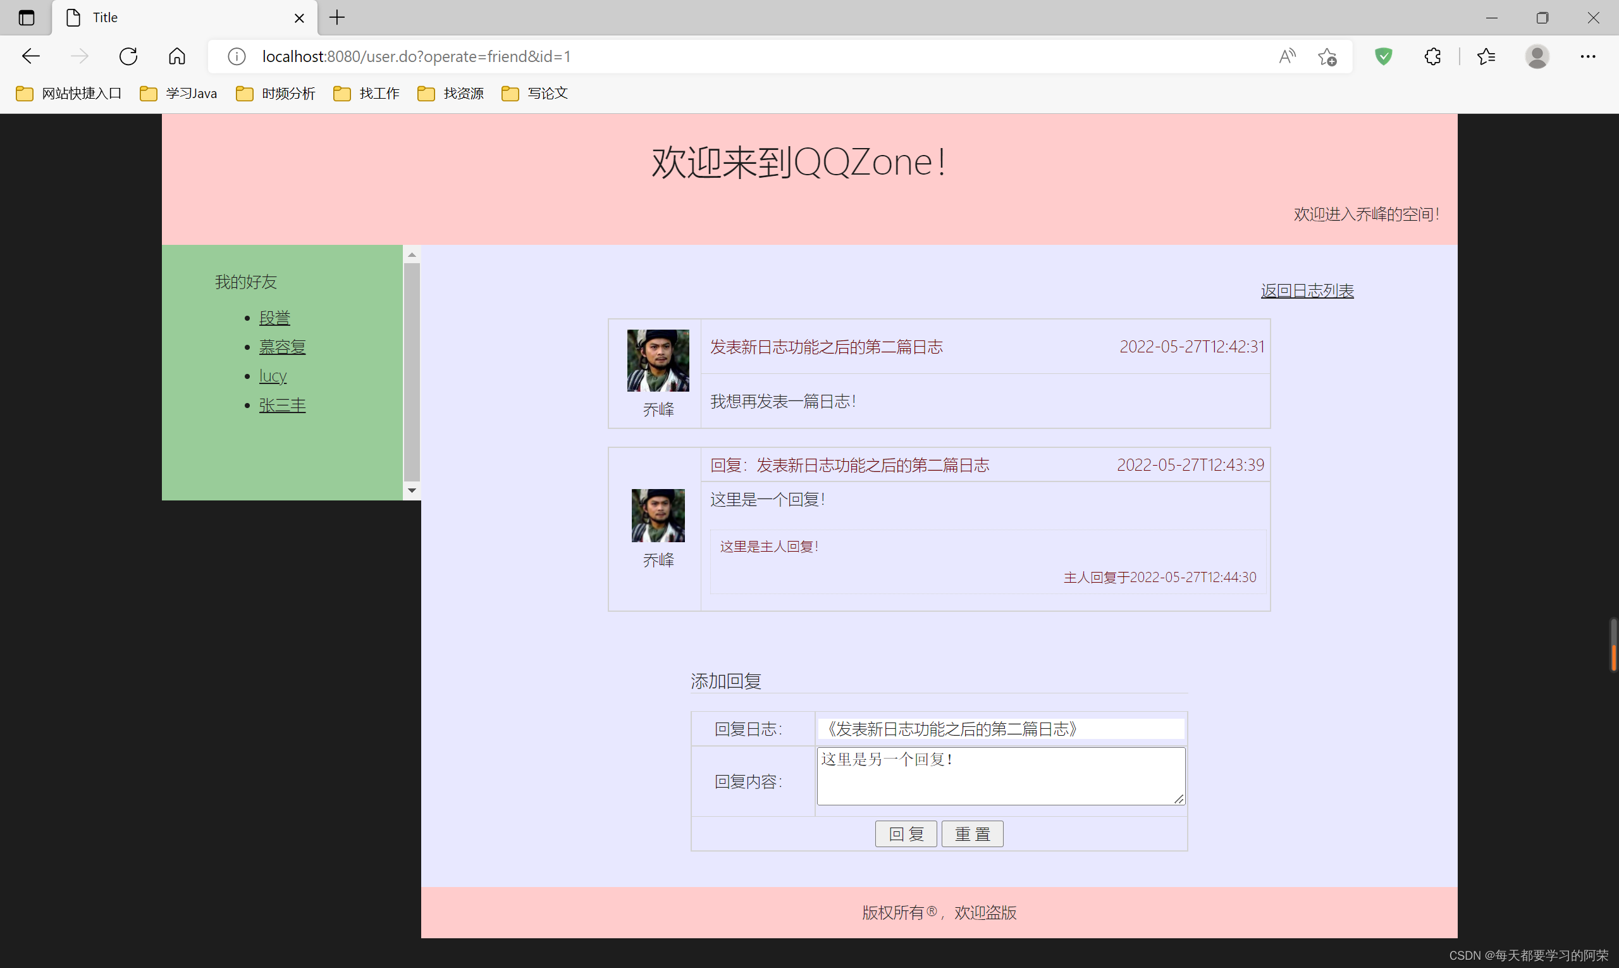This screenshot has width=1619, height=968.
Task: Click the back navigation arrow
Action: [x=30, y=56]
